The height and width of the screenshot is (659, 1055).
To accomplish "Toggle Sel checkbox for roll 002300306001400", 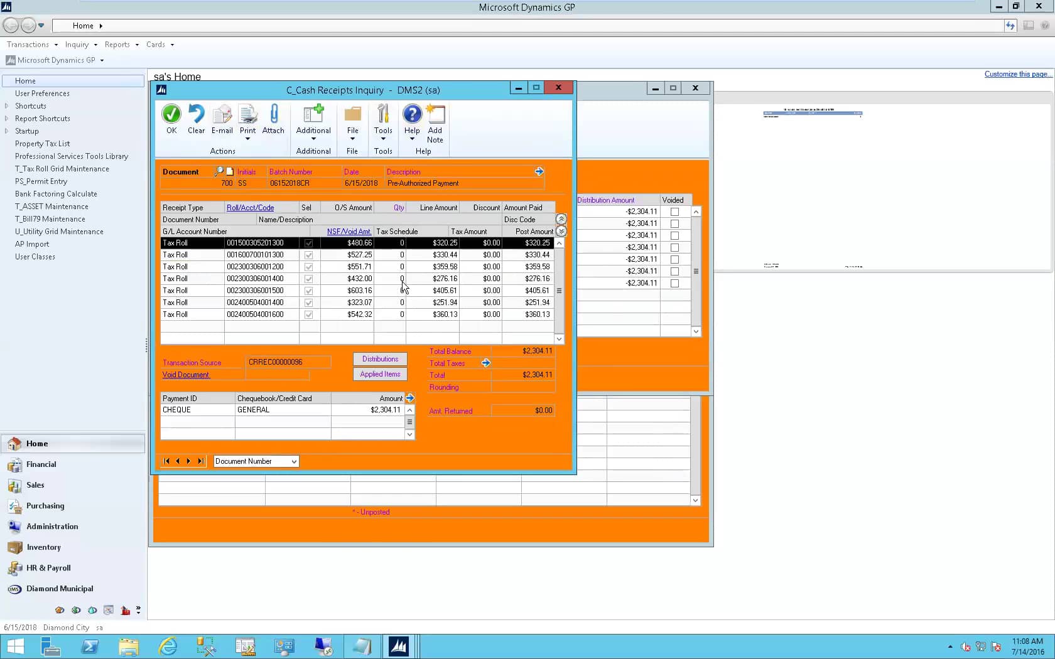I will click(x=308, y=279).
